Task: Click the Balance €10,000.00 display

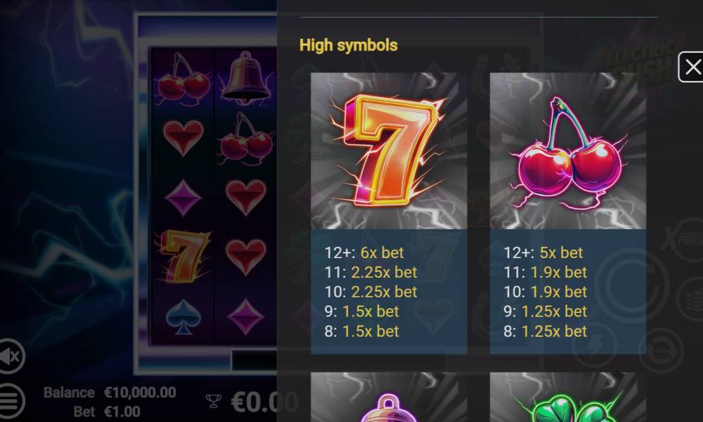Action: [110, 392]
